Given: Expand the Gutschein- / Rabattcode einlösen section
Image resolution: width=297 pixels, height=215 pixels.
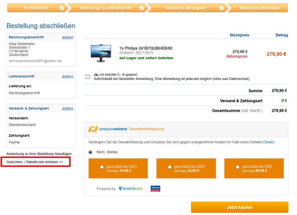Looking at the screenshot, I should point(35,162).
